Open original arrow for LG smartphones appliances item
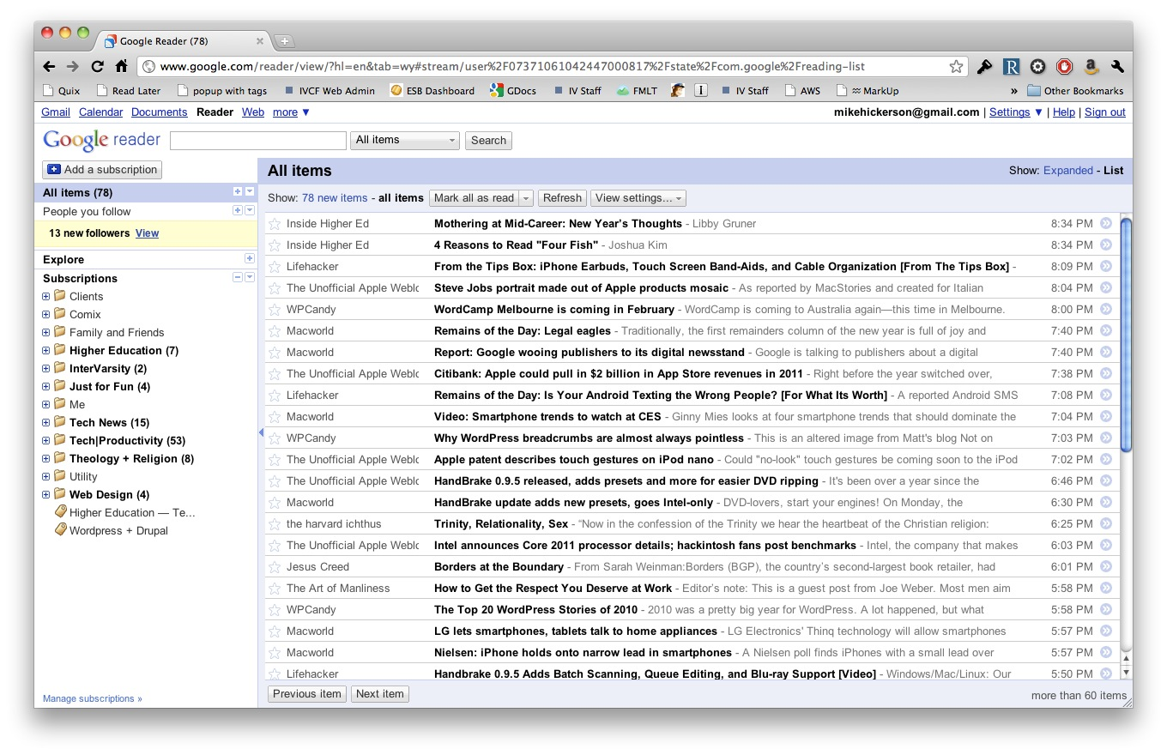Image resolution: width=1167 pixels, height=755 pixels. [x=1106, y=631]
